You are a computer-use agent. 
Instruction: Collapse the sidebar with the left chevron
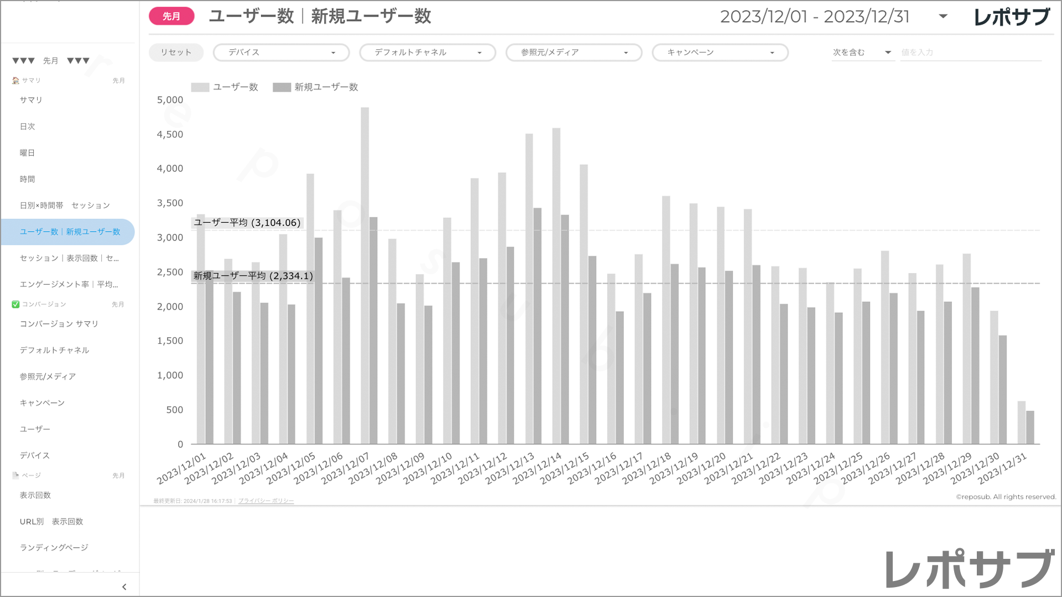pos(124,587)
